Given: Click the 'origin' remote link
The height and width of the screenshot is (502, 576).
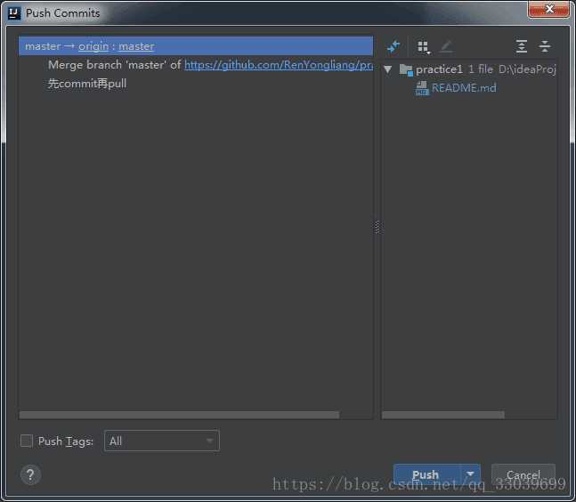Looking at the screenshot, I should coord(93,46).
